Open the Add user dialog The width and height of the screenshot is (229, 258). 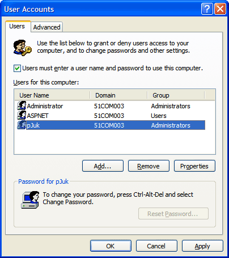[103, 166]
